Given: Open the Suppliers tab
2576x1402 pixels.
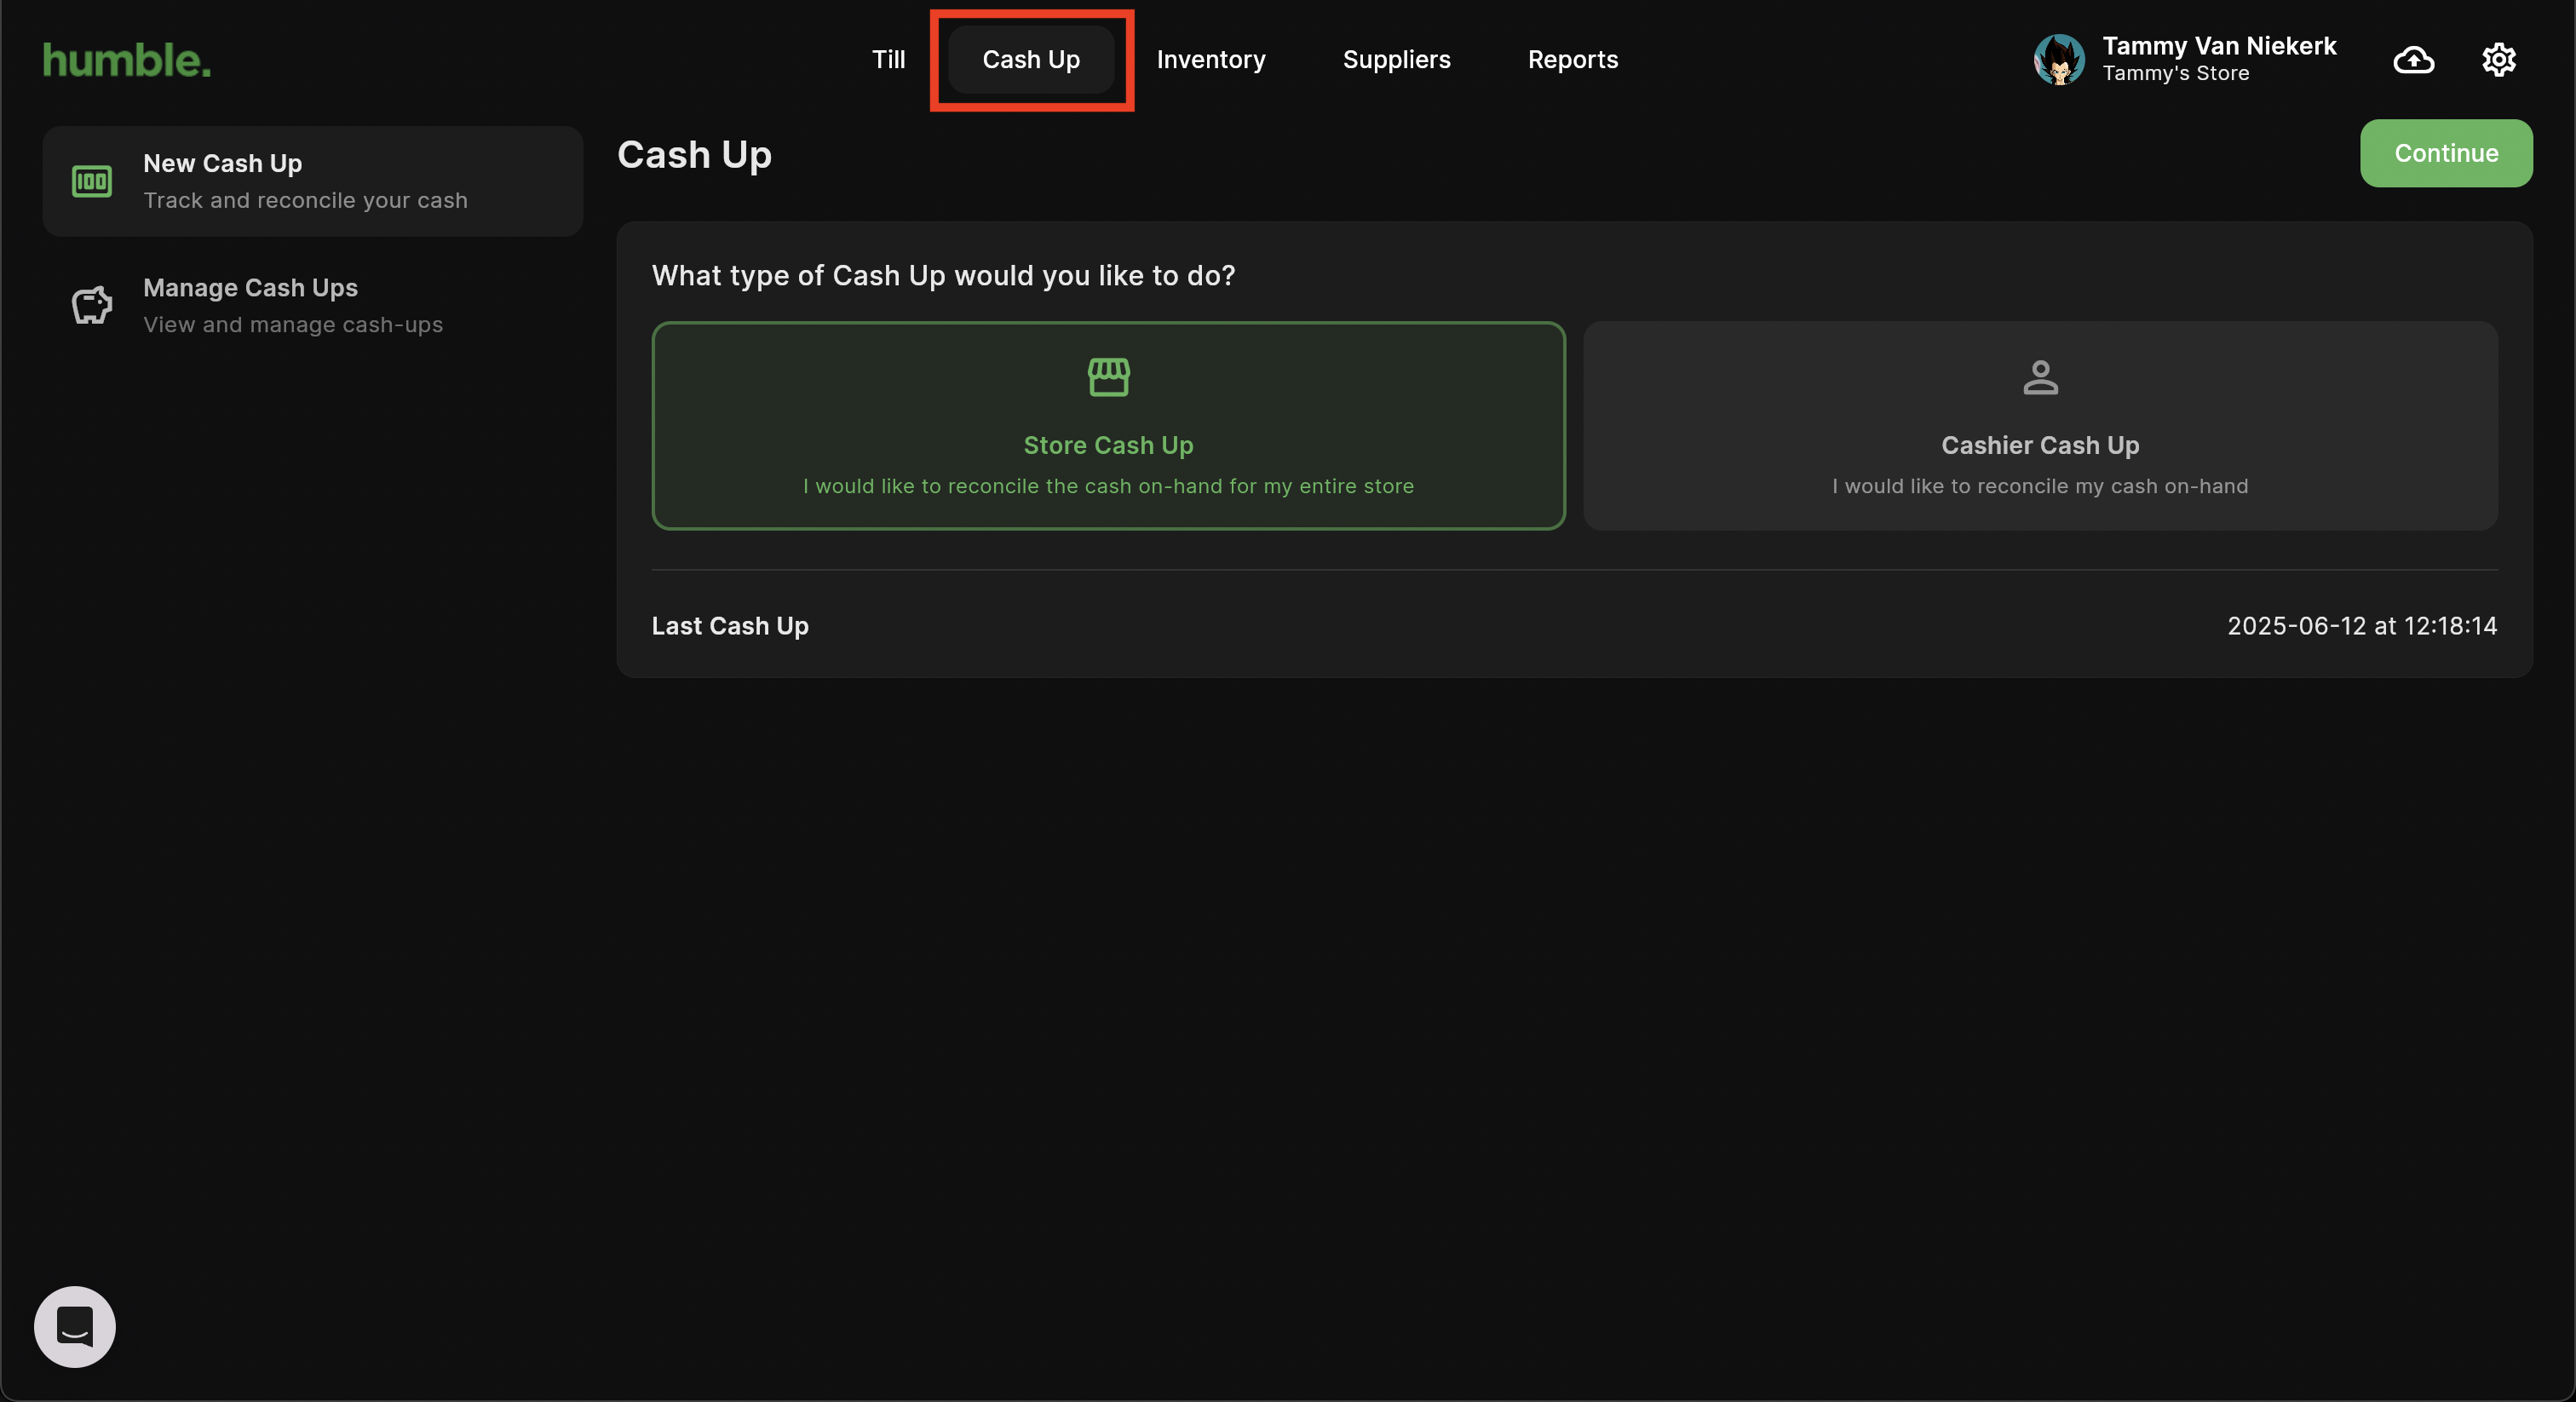Looking at the screenshot, I should point(1396,60).
